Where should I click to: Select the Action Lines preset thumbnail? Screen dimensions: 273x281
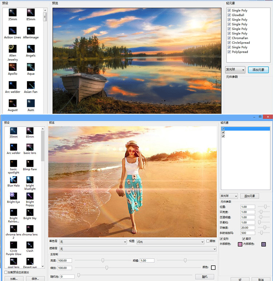coord(13,31)
